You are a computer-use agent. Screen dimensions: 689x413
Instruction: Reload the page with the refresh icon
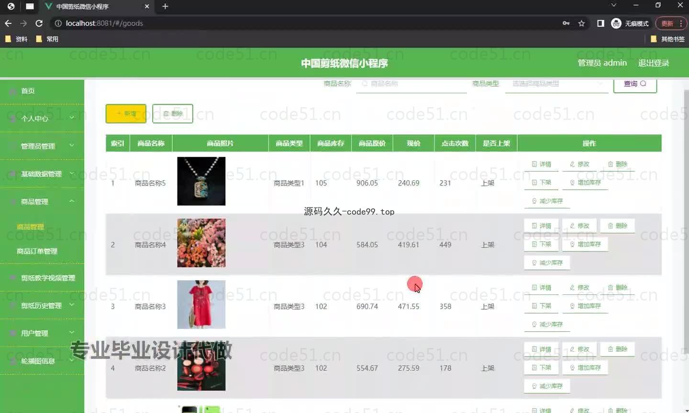[x=39, y=23]
